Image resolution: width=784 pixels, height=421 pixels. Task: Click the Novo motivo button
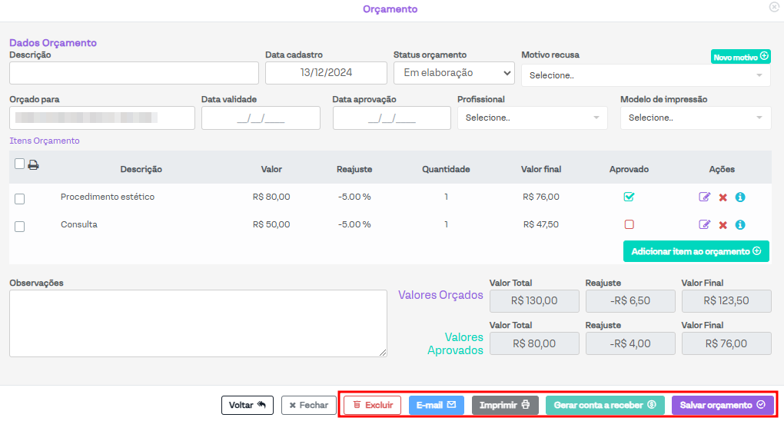pyautogui.click(x=740, y=57)
